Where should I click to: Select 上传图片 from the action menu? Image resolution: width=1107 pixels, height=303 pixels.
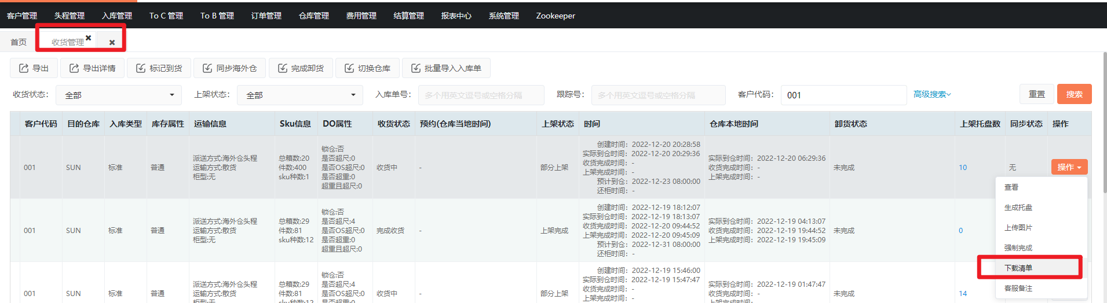pos(1041,228)
